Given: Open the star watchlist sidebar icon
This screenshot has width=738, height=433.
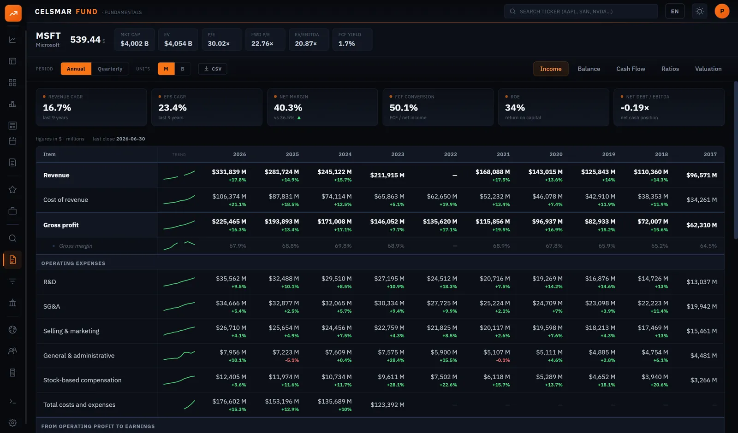Looking at the screenshot, I should (x=12, y=189).
